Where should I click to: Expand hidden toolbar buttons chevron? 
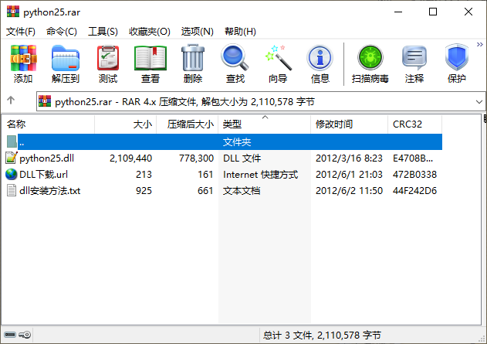click(480, 45)
